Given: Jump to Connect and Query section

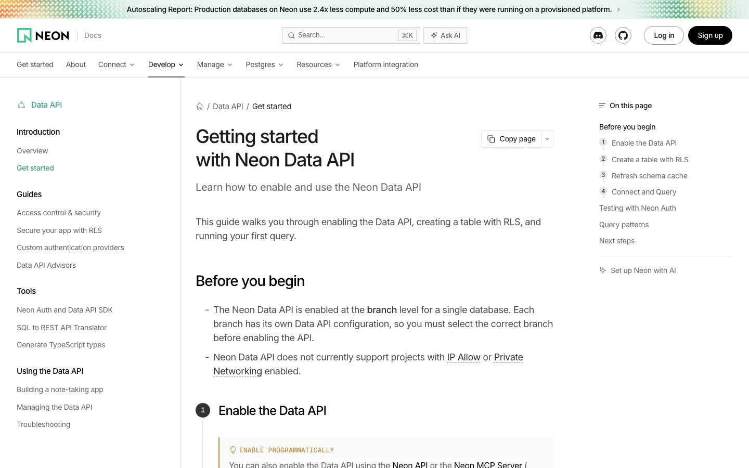Looking at the screenshot, I should coord(644,192).
